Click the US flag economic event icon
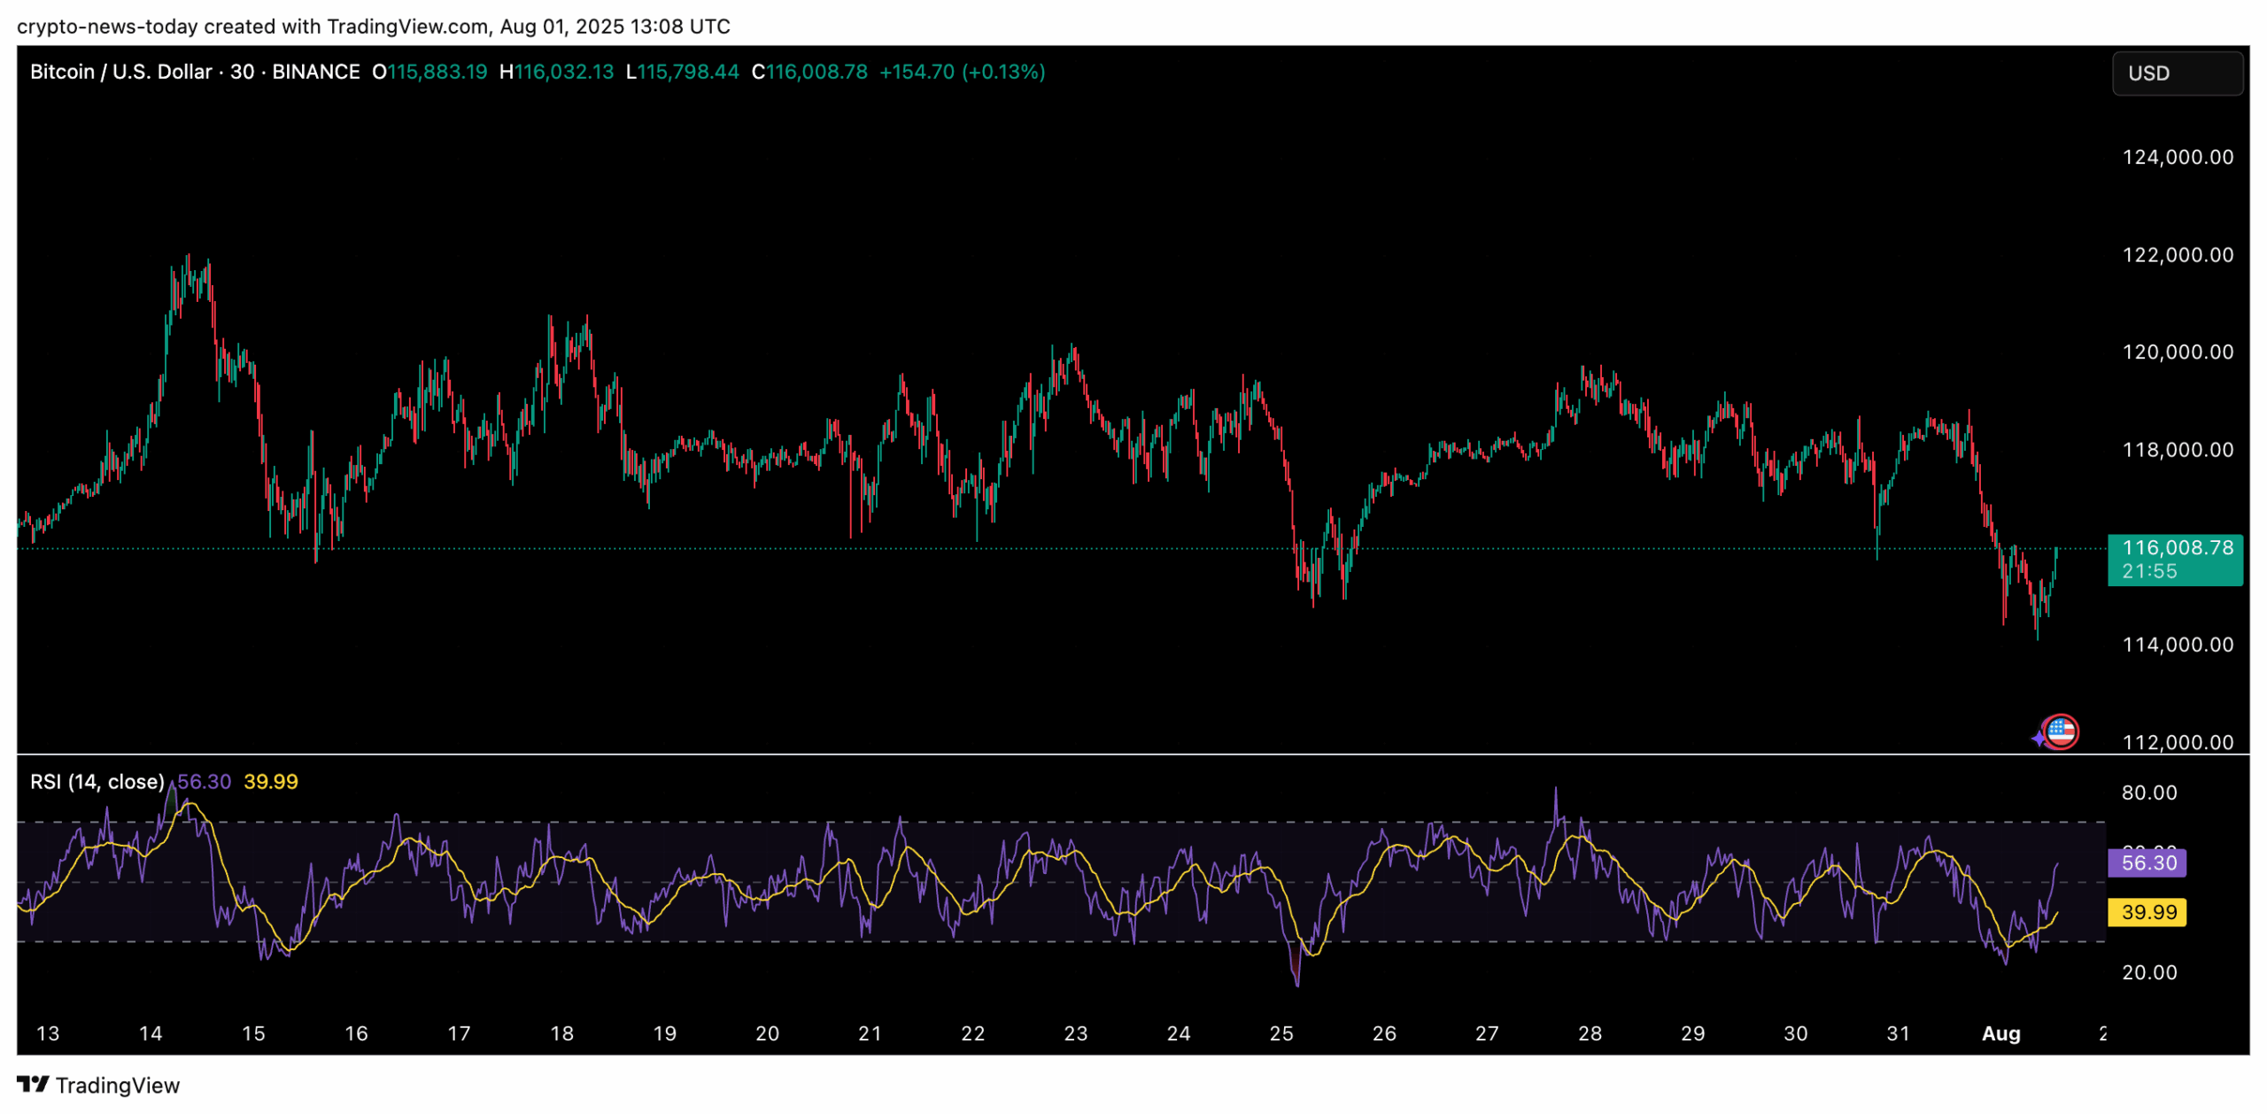Screen dimensions: 2267x1114 pyautogui.click(x=2061, y=731)
